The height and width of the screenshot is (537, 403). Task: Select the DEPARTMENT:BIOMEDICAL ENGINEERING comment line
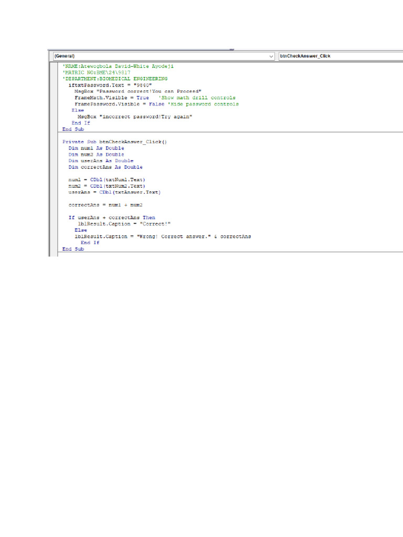coord(115,79)
